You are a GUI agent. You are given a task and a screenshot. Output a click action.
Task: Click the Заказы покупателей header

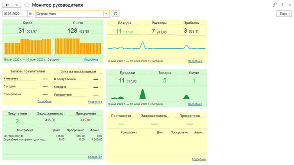[27, 71]
